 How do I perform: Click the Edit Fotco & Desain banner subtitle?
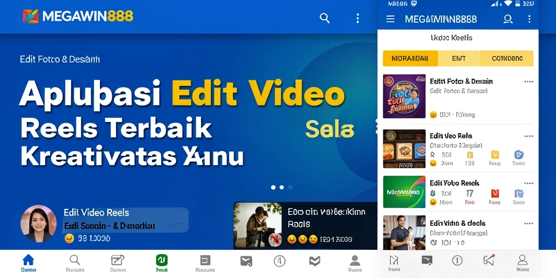[60, 59]
